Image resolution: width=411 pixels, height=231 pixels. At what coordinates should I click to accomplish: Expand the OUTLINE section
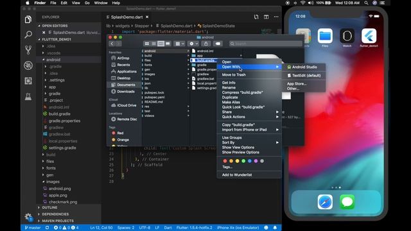coord(49,207)
